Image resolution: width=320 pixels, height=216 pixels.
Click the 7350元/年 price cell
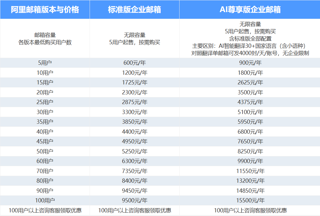tap(134, 171)
